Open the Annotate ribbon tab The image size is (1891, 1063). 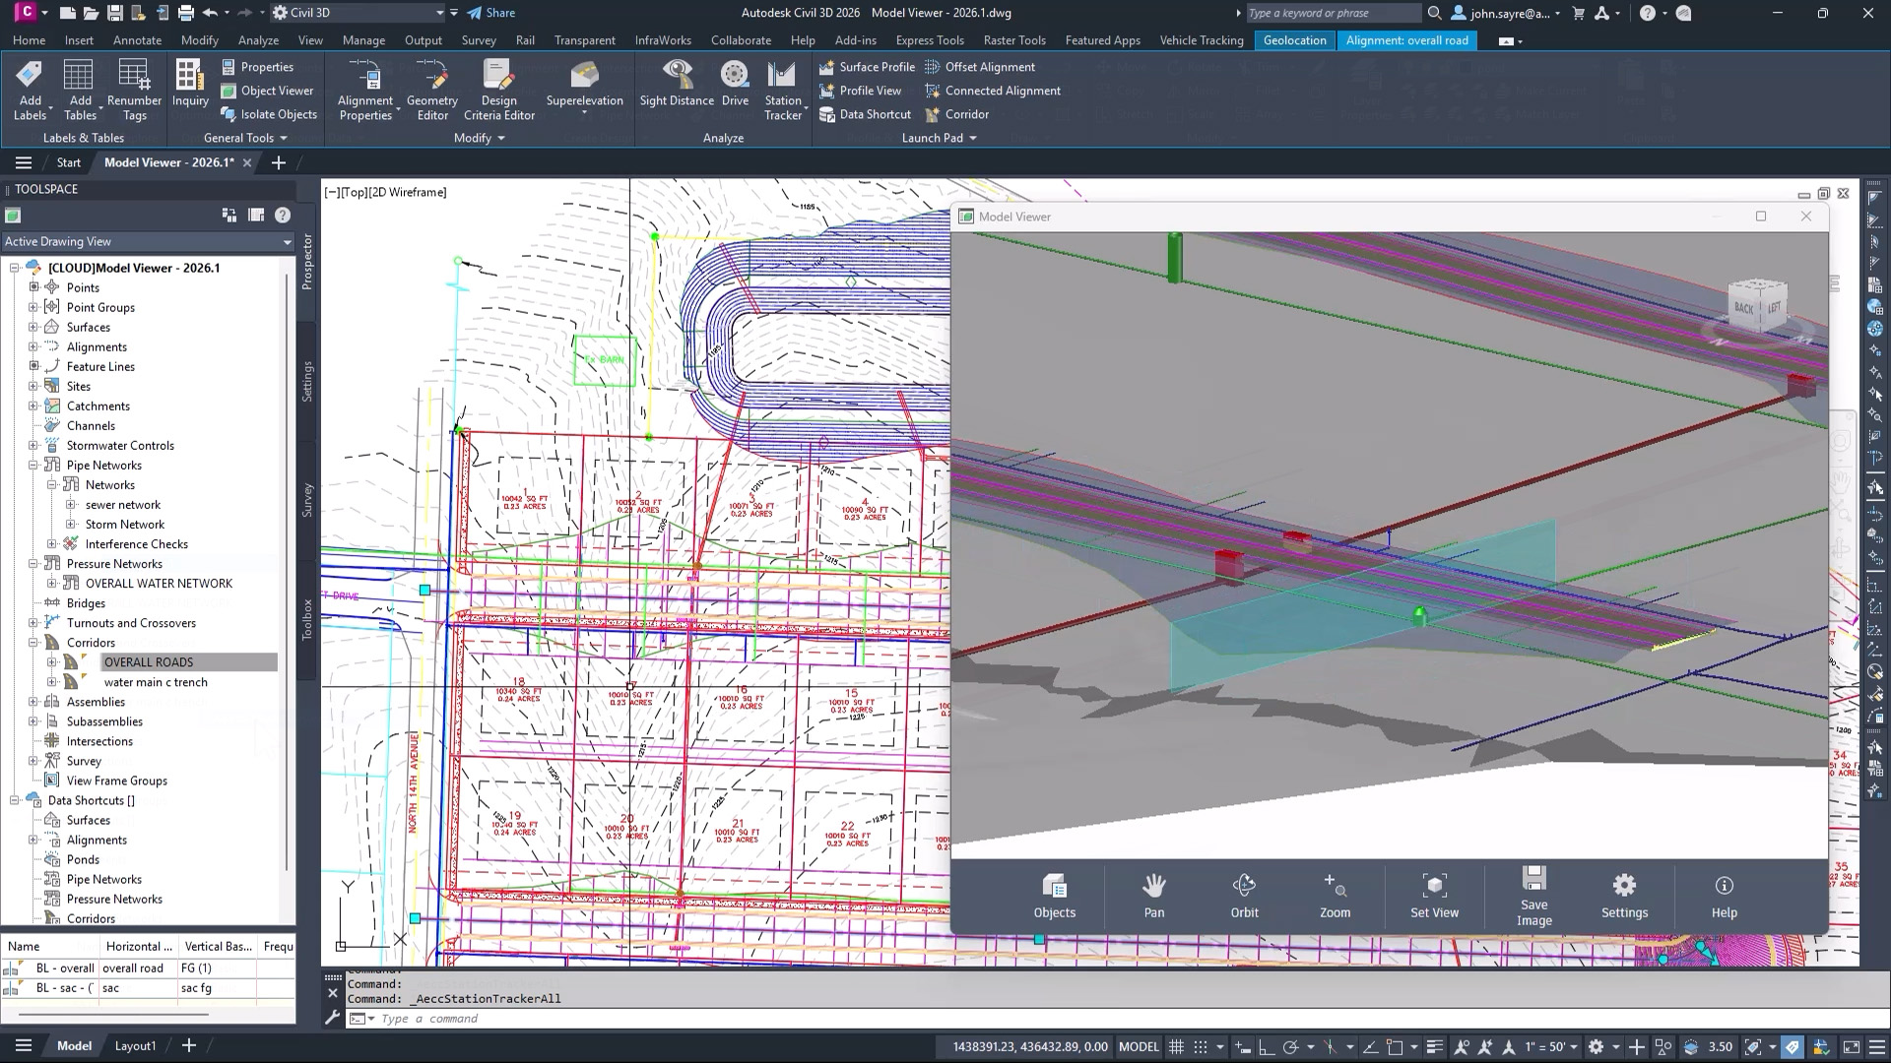[137, 40]
